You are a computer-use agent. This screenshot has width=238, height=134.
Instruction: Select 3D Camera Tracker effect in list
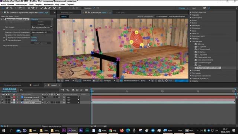[209, 68]
